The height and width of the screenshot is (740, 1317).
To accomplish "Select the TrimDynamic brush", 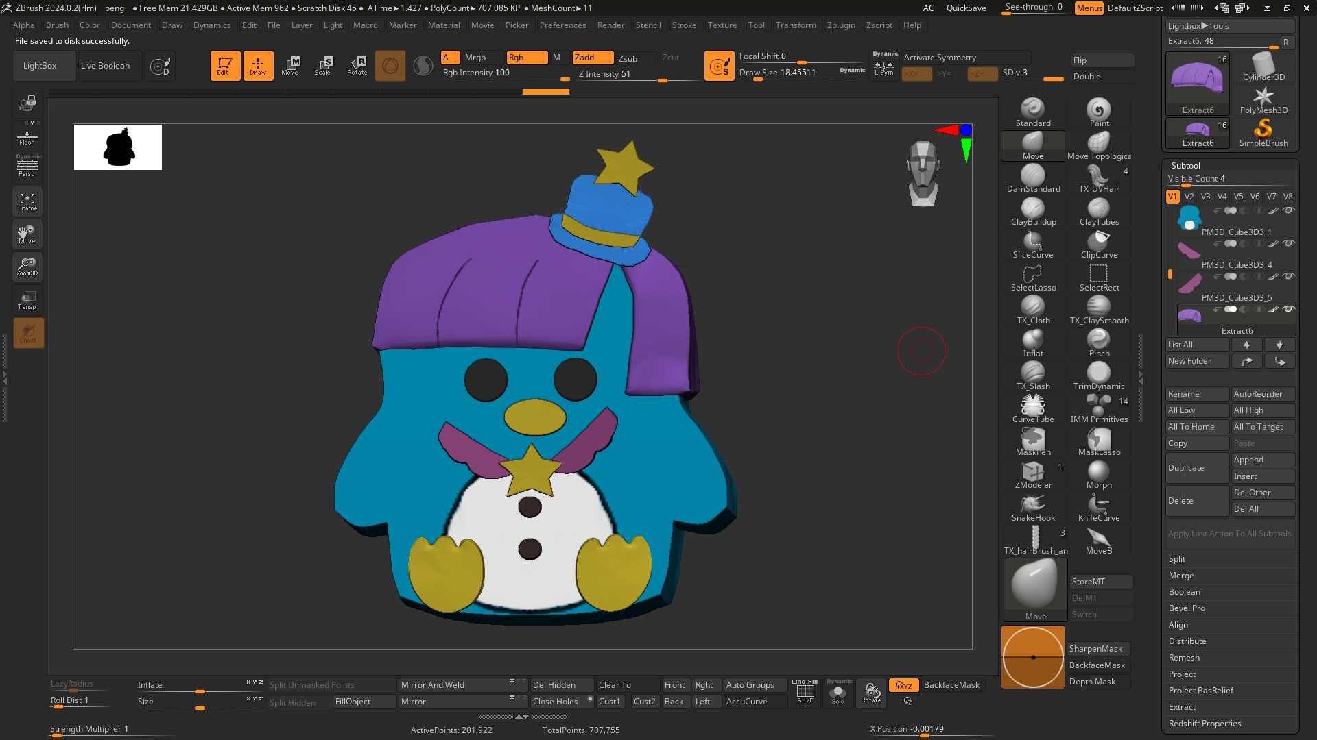I will [1099, 376].
